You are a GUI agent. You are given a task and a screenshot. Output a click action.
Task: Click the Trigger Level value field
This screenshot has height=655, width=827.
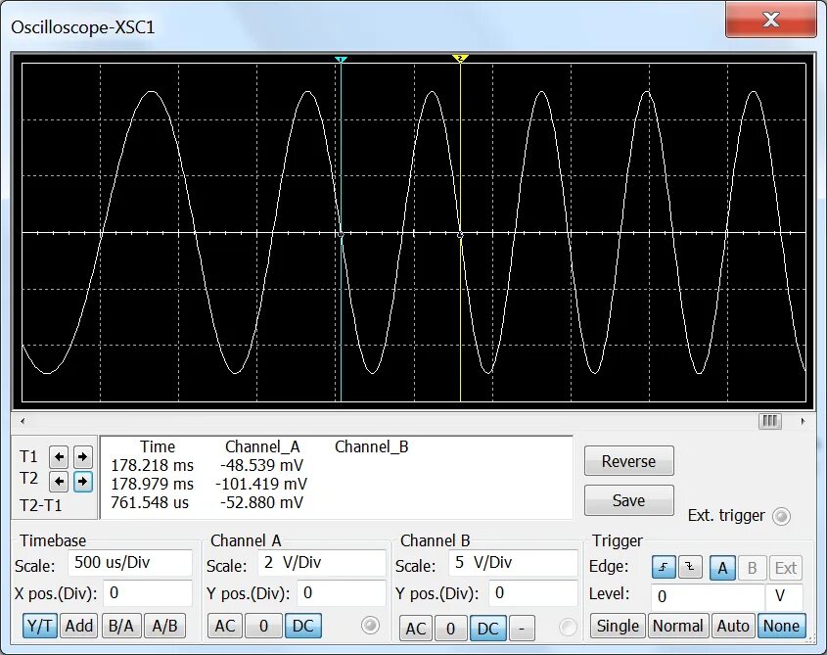pyautogui.click(x=708, y=597)
